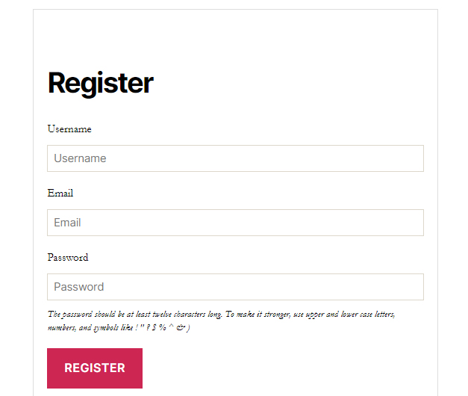Click the Email label above its field

tap(60, 194)
